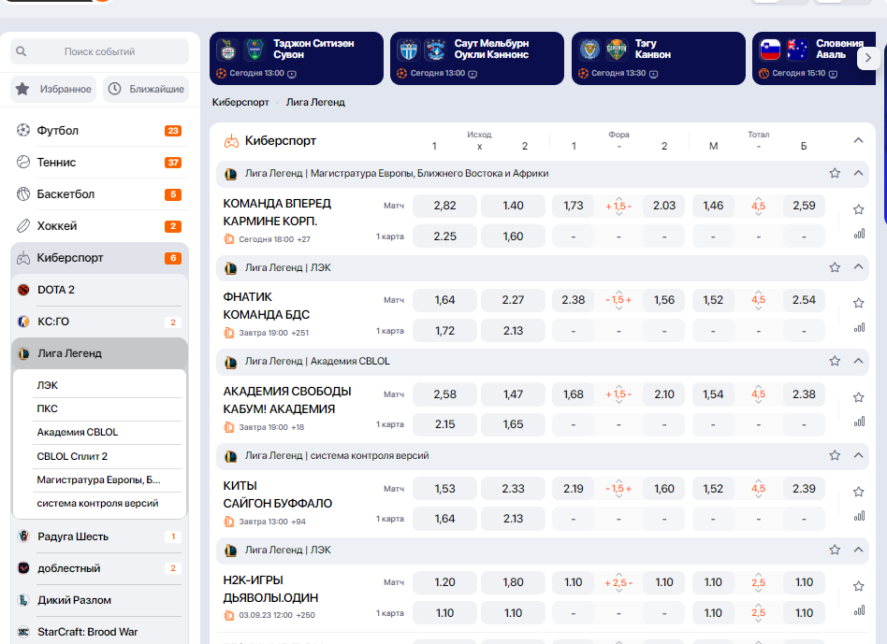Image resolution: width=887 pixels, height=644 pixels.
Task: Click Лига Легенд breadcrumb link
Action: (x=315, y=102)
